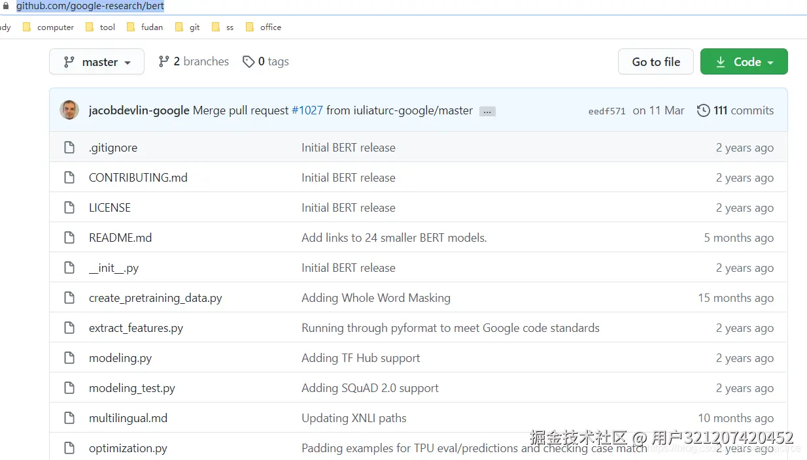
Task: Open .gitignore 'Initial BERT release' commit
Action: (x=349, y=148)
